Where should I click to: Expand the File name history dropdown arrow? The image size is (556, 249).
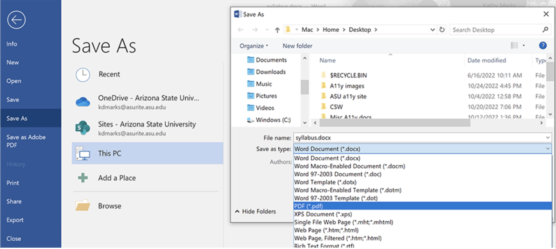tap(548, 138)
